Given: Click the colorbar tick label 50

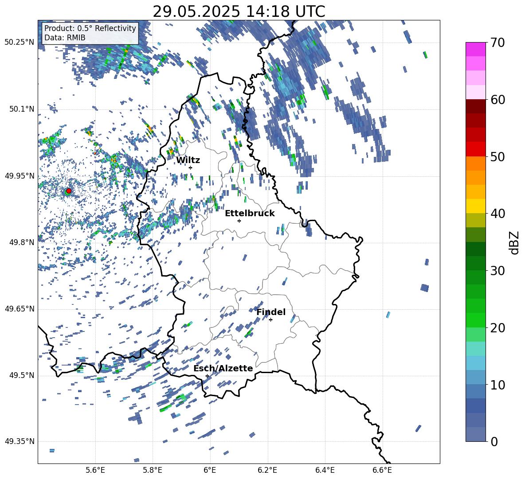Looking at the screenshot, I should click(x=498, y=157).
